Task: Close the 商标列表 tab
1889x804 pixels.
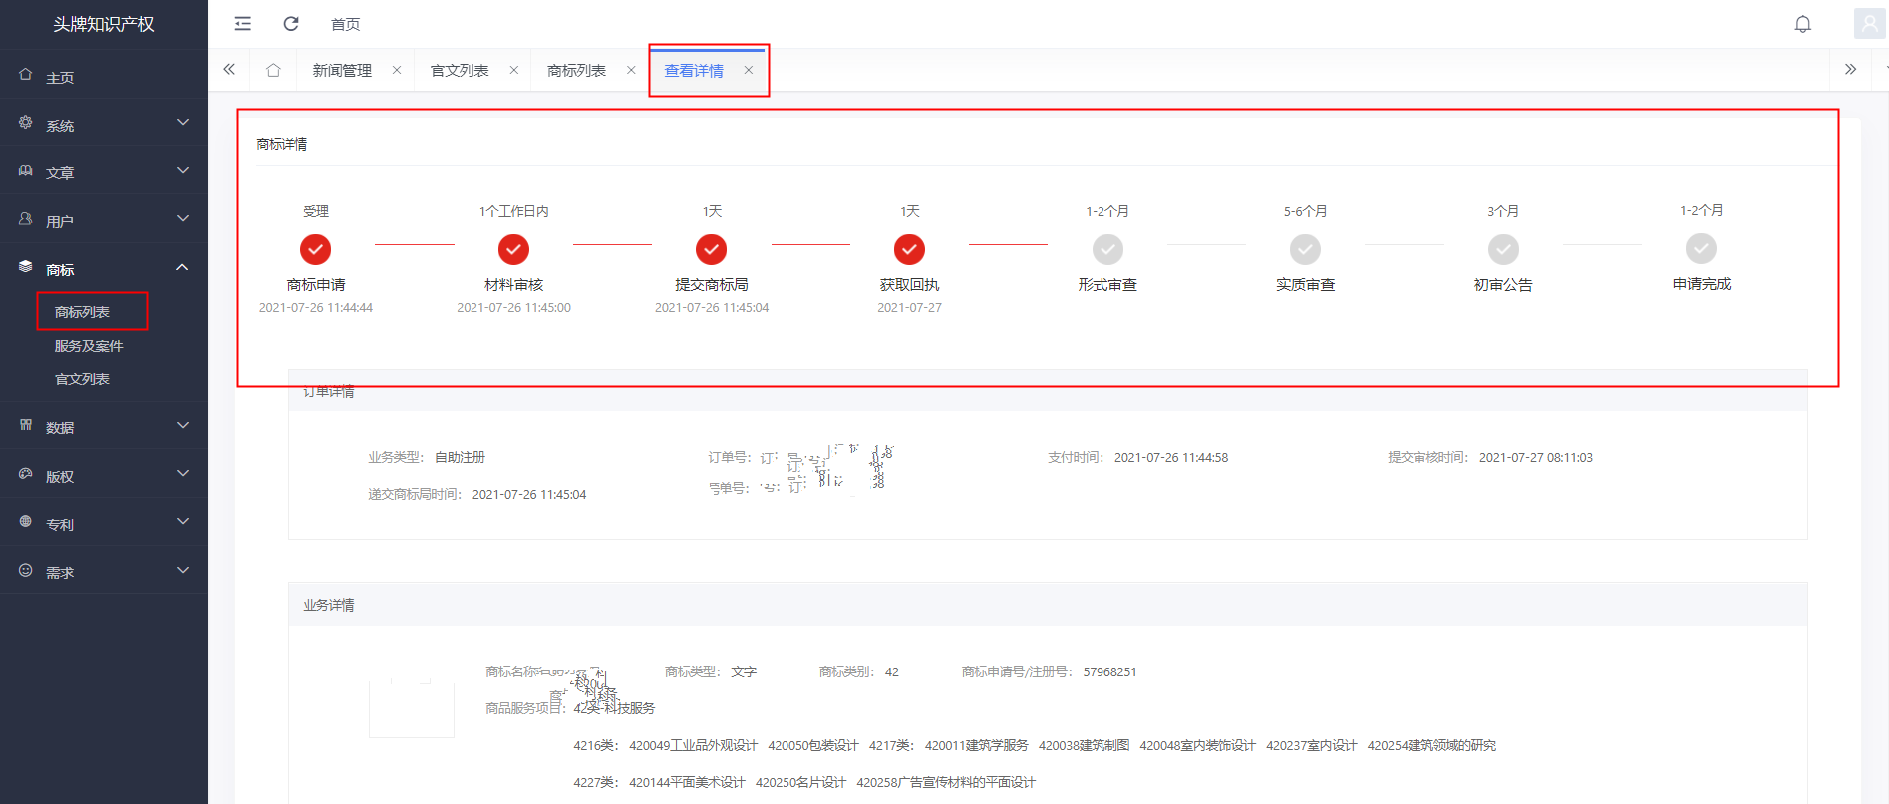Action: pyautogui.click(x=631, y=70)
